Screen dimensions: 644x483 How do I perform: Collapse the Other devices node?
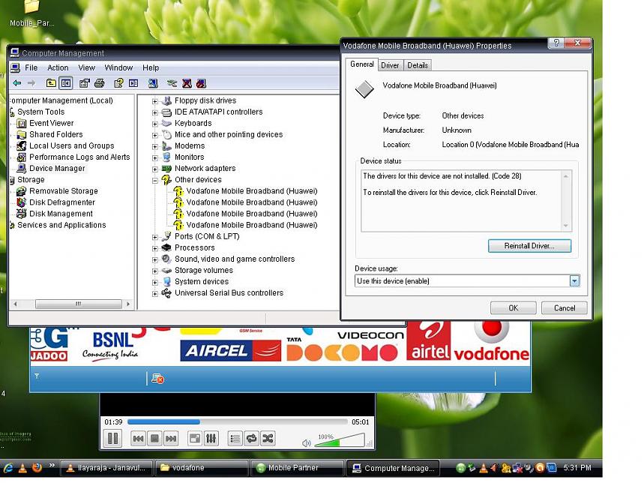(x=155, y=180)
